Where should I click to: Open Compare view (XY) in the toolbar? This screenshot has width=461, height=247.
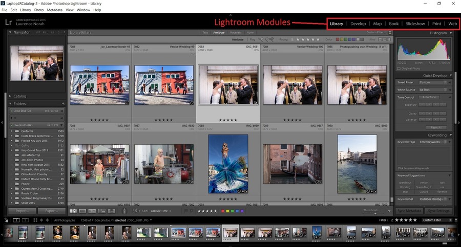92,211
